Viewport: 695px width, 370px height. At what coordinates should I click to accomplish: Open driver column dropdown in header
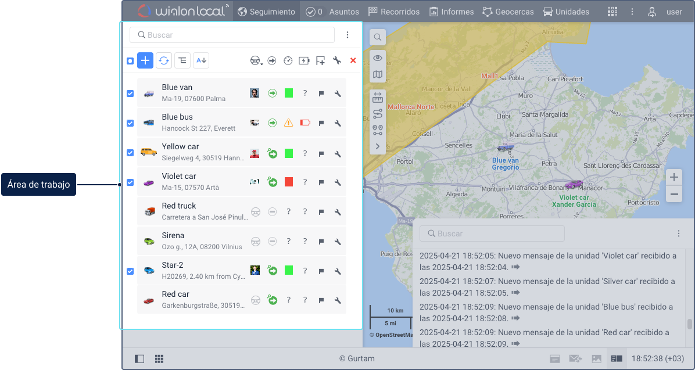[x=257, y=61]
